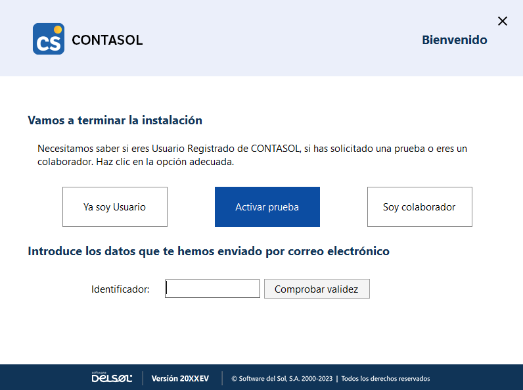Click the Versión 20XXEV footer text
523x390 pixels.
coord(180,378)
